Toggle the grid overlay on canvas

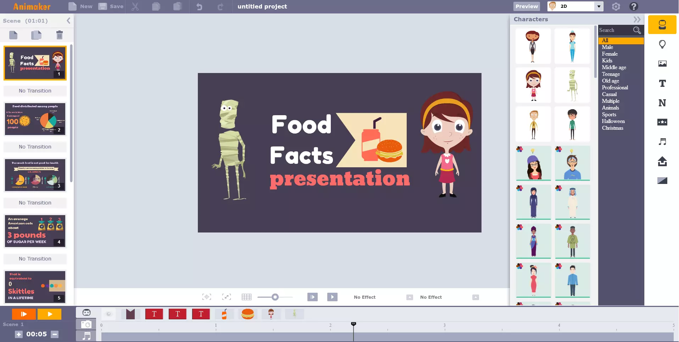tap(246, 297)
